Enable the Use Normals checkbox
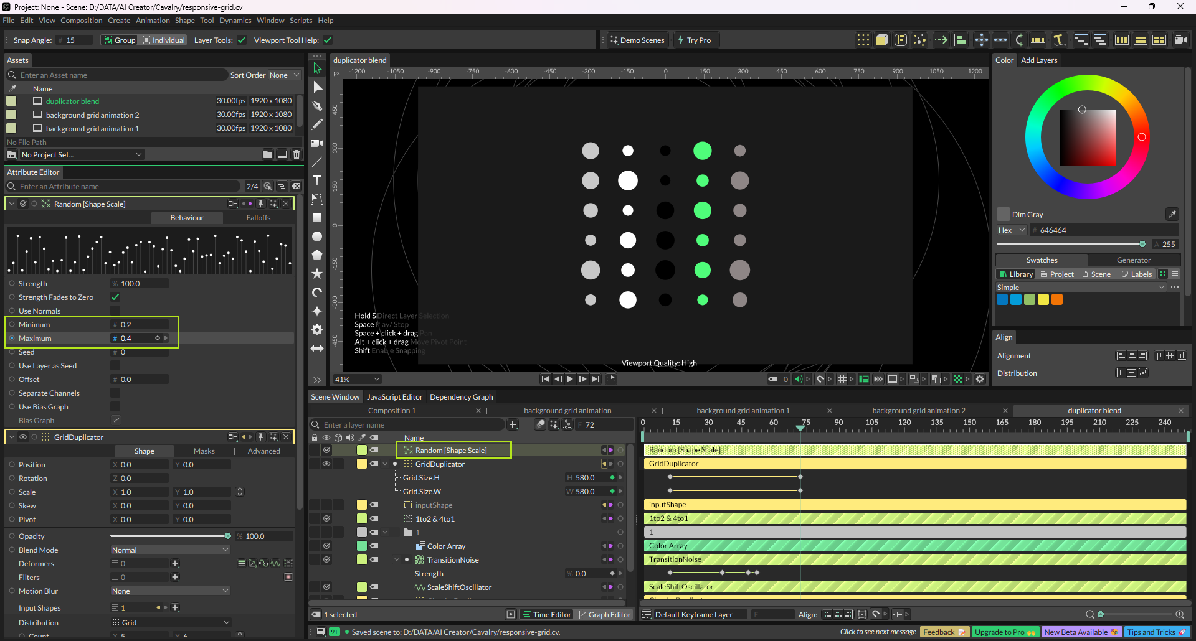 click(x=115, y=311)
